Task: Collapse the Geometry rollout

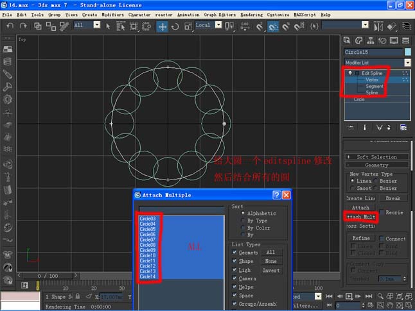Action: (377, 165)
